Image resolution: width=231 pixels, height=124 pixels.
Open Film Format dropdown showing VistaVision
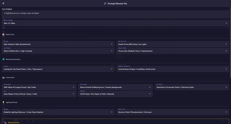(192, 87)
